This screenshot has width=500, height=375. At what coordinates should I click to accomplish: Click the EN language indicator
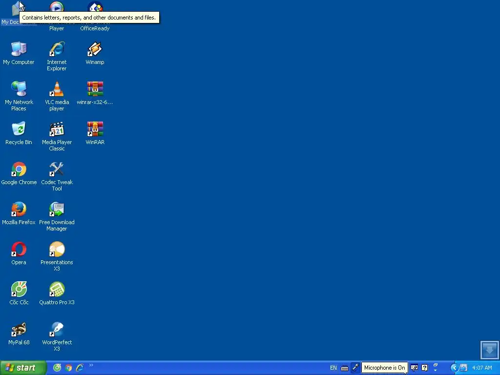pos(333,368)
